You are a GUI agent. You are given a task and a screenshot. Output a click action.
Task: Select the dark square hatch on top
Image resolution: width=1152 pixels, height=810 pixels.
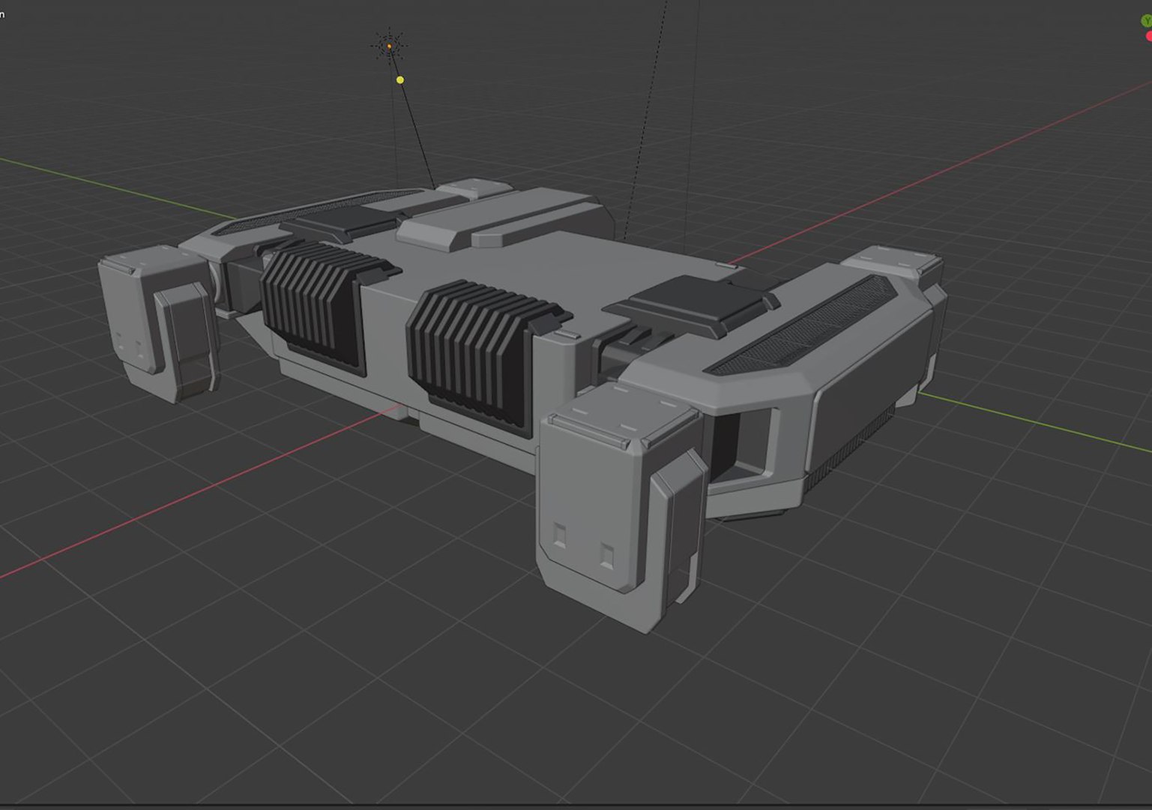(x=693, y=304)
